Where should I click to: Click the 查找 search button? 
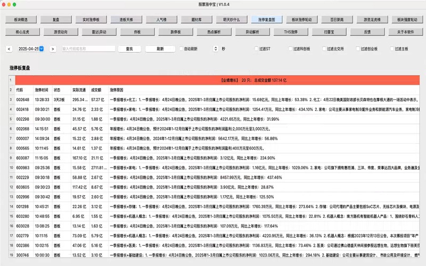129,49
